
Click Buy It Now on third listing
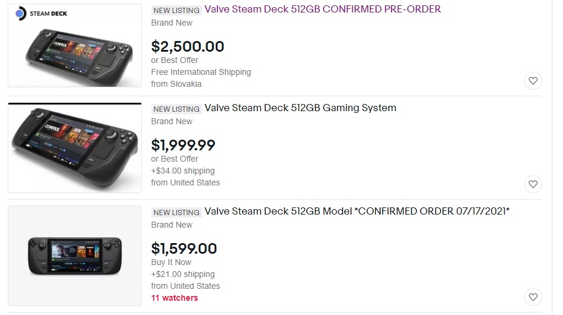(172, 262)
